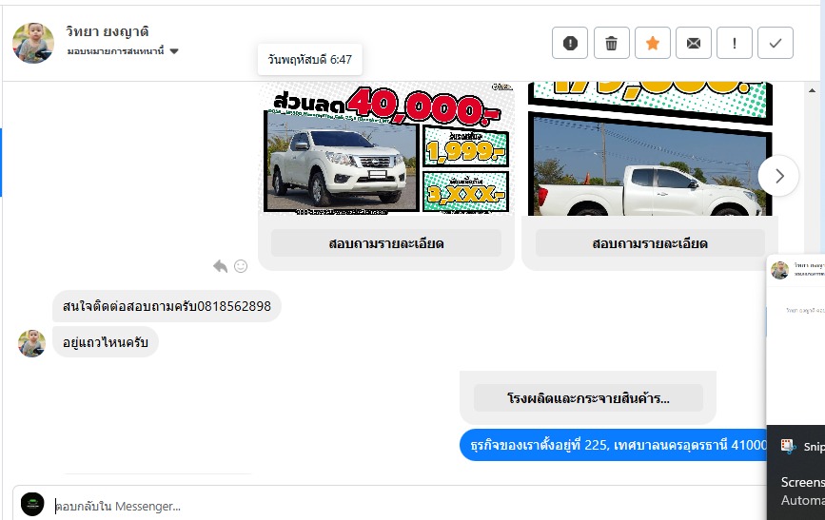The width and height of the screenshot is (825, 520).
Task: Click the โรงผลิตและกระจายสินค้าร... button
Action: (588, 398)
